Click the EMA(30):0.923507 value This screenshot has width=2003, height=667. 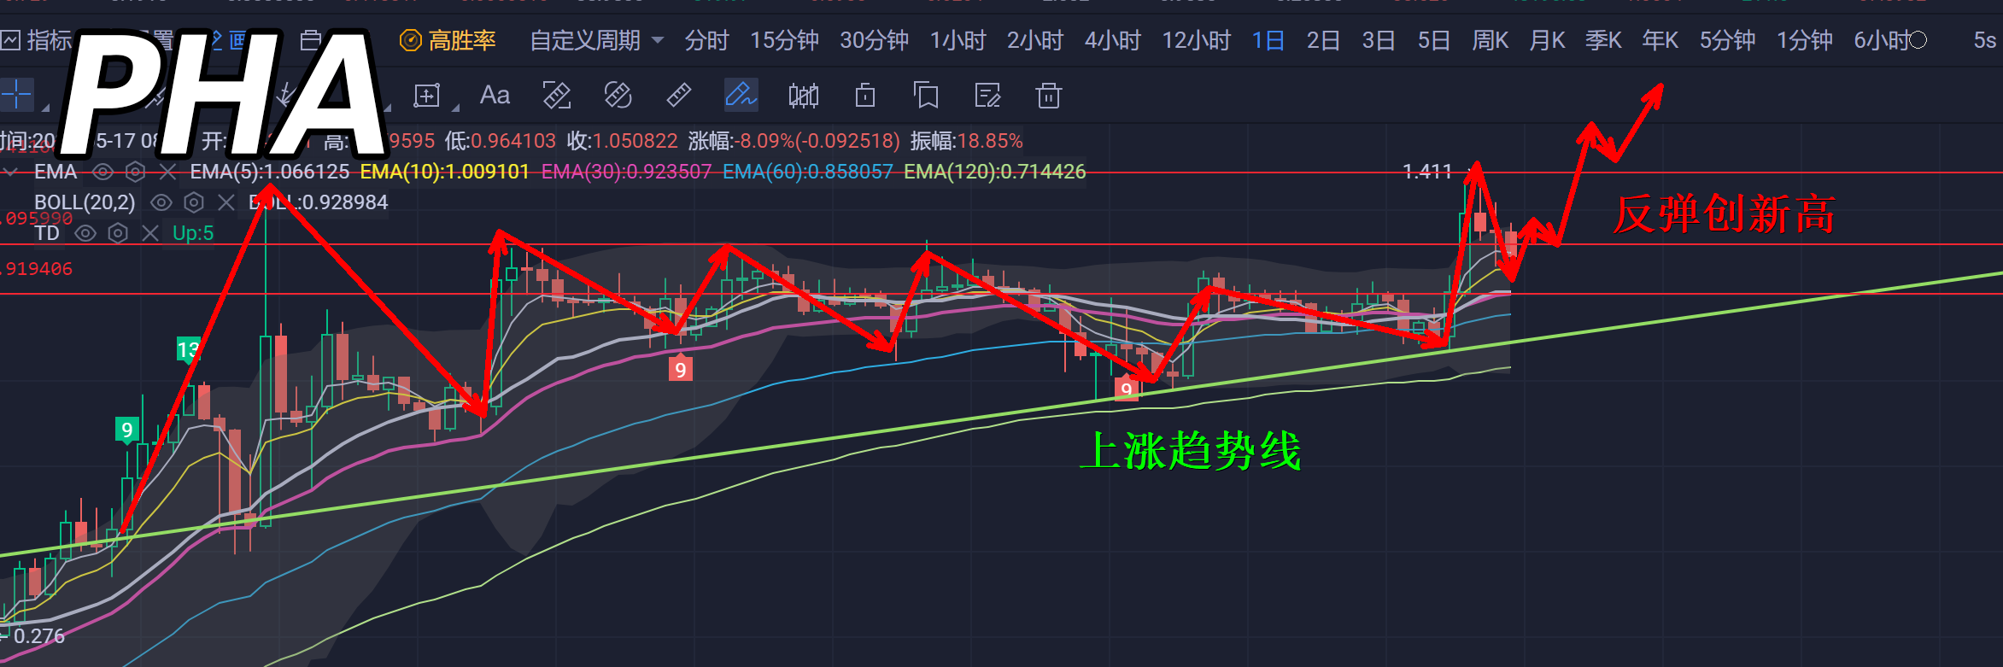[626, 172]
